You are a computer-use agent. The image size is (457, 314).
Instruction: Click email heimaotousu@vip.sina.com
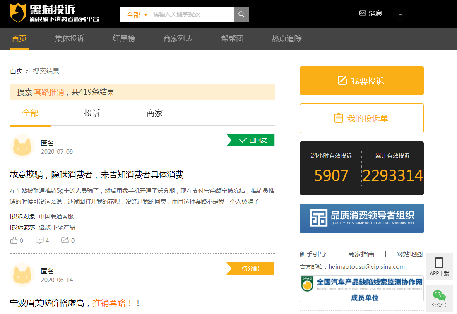point(367,267)
